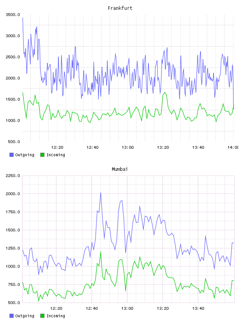Click the 3000.0 y-axis label on Frankfurt chart
This screenshot has height=322, width=240.
point(13,36)
